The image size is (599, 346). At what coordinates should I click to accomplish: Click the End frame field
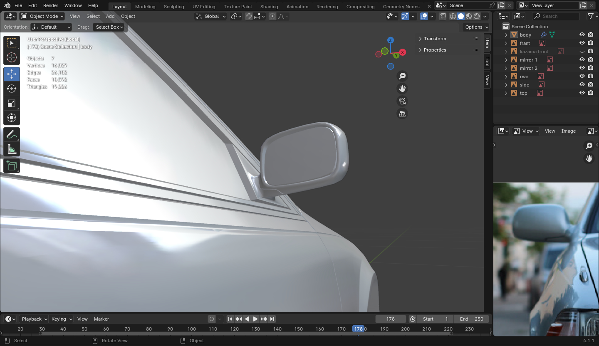472,319
